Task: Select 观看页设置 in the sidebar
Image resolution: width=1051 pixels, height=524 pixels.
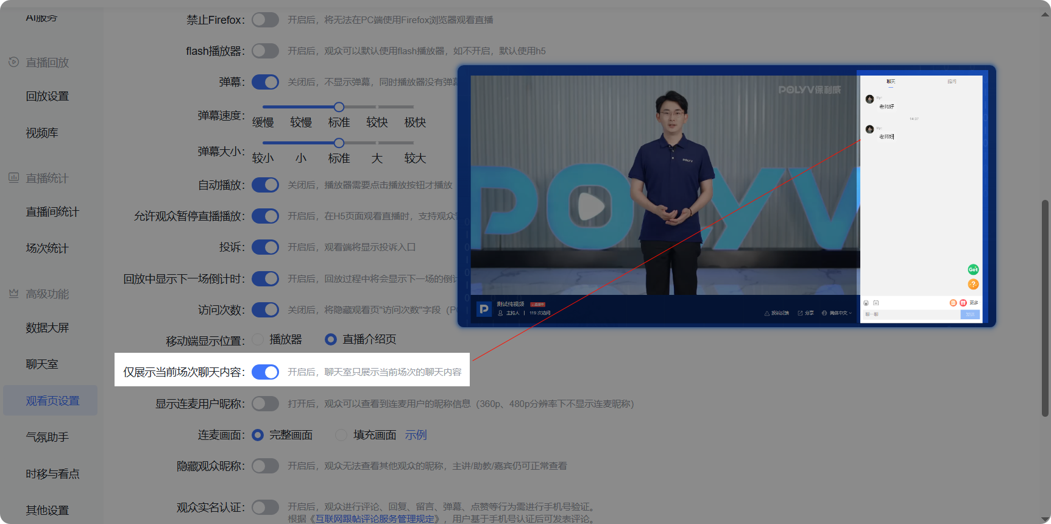Action: tap(51, 400)
